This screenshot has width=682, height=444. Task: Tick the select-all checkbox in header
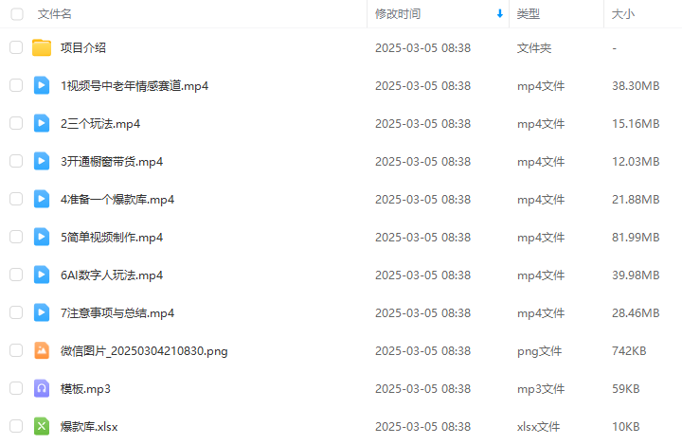tap(17, 14)
